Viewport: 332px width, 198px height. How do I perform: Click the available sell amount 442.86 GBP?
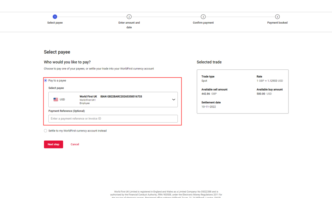(x=209, y=94)
